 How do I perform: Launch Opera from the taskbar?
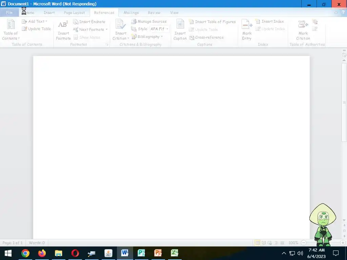point(75,253)
